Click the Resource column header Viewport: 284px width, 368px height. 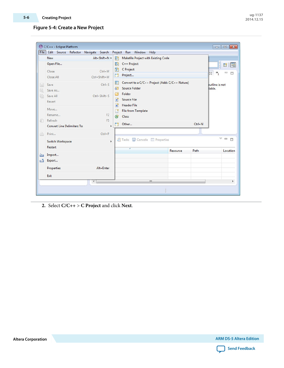[x=180, y=151]
